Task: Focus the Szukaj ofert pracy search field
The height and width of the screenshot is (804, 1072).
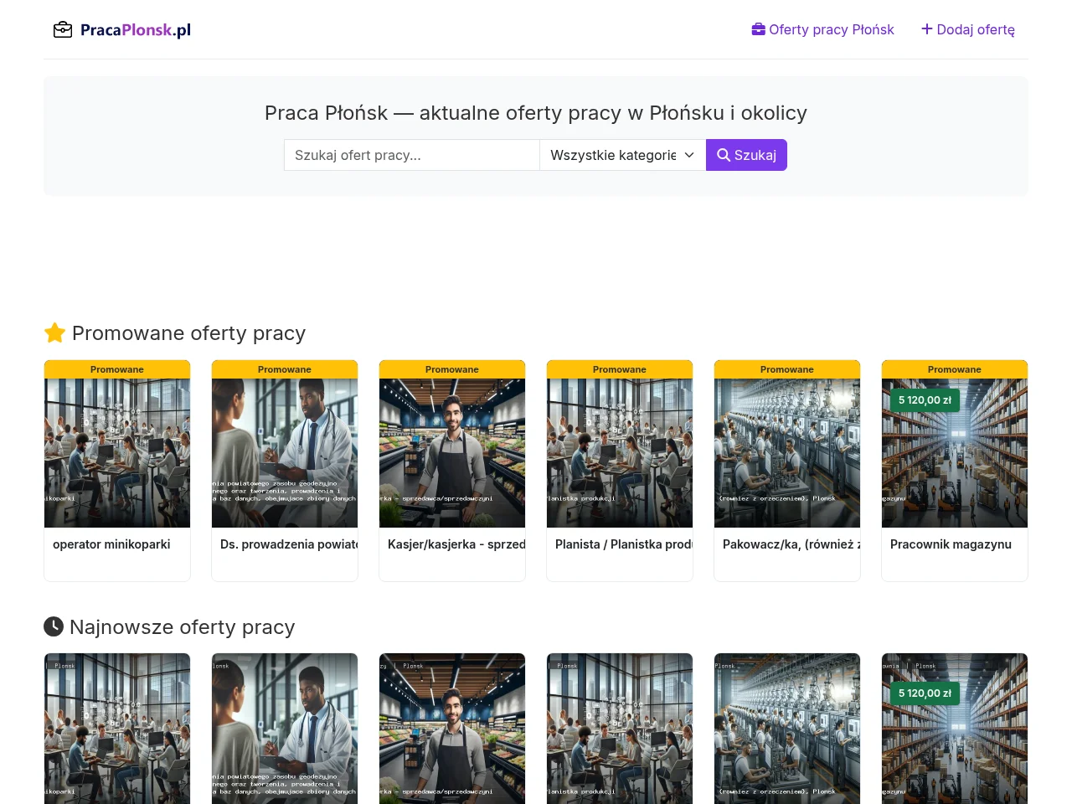Action: (411, 155)
